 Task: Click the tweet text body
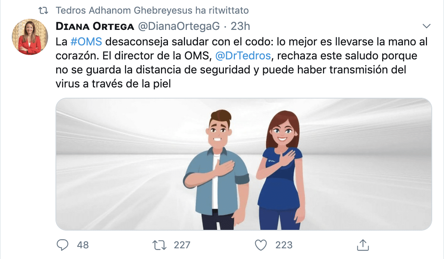click(242, 63)
